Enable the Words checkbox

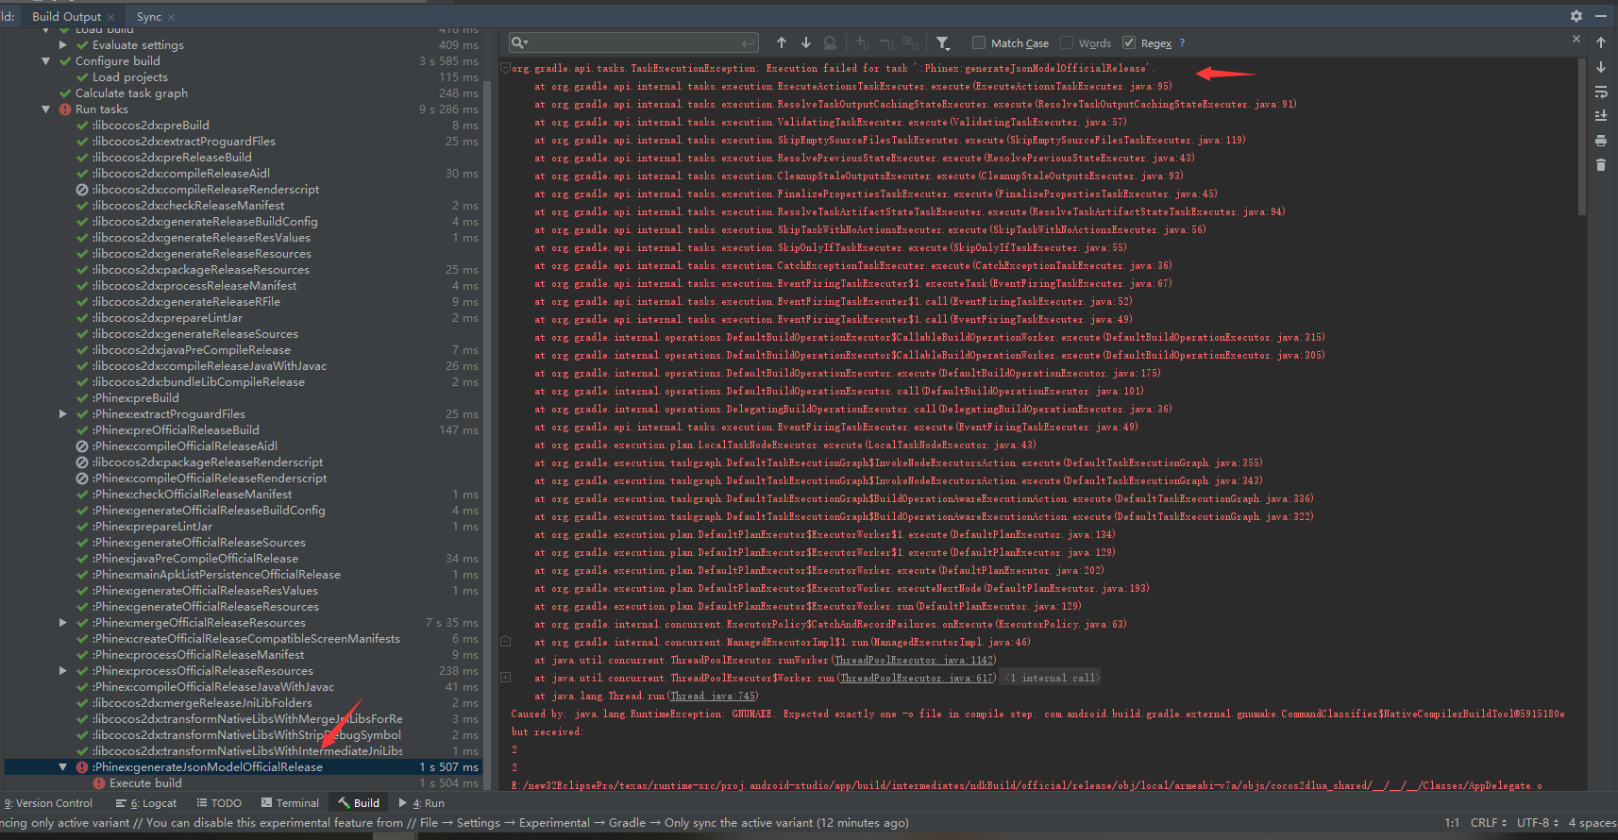(x=1067, y=42)
